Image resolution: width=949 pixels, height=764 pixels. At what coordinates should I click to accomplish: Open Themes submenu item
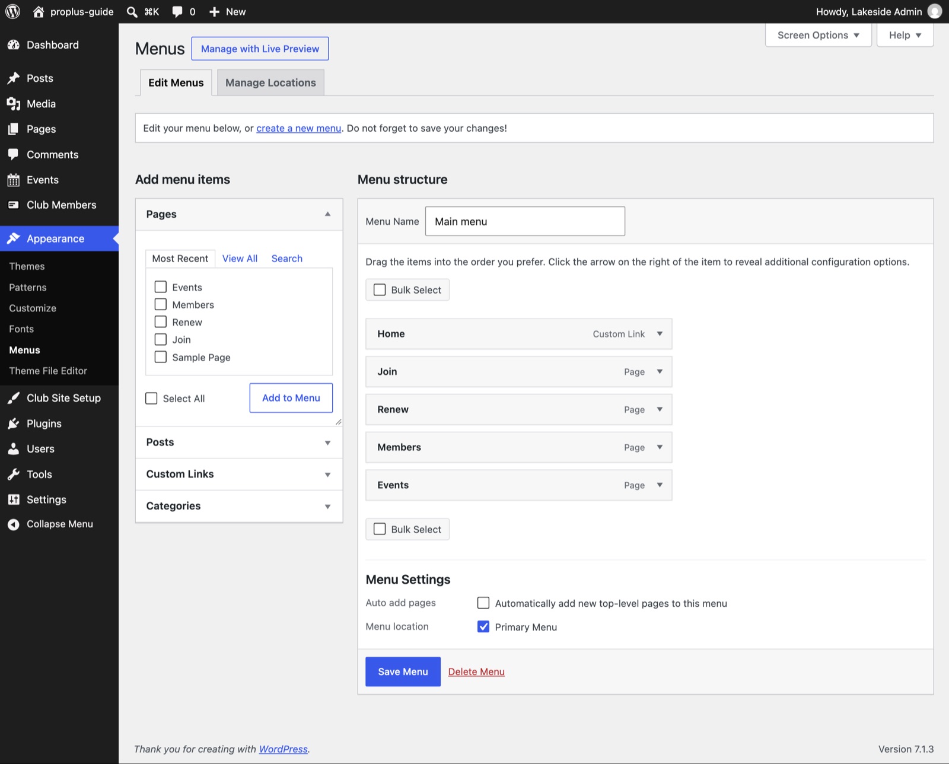click(27, 266)
